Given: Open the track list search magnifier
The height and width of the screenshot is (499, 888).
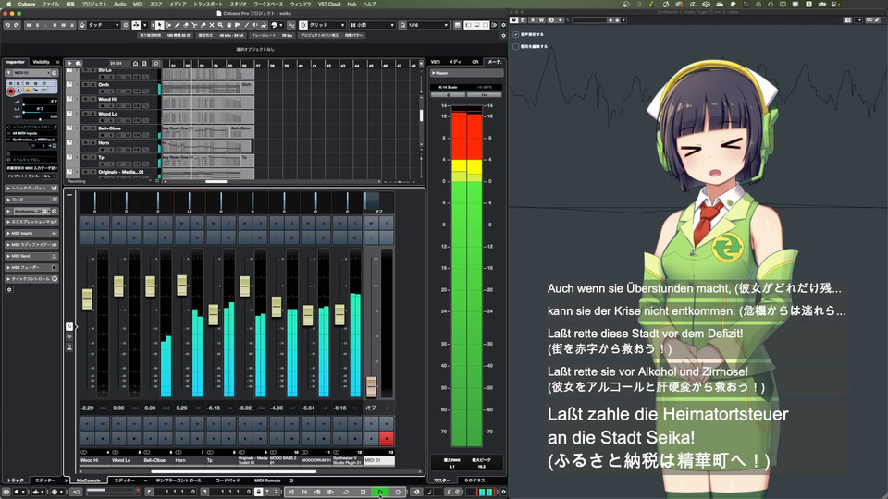Looking at the screenshot, I should pos(155,64).
